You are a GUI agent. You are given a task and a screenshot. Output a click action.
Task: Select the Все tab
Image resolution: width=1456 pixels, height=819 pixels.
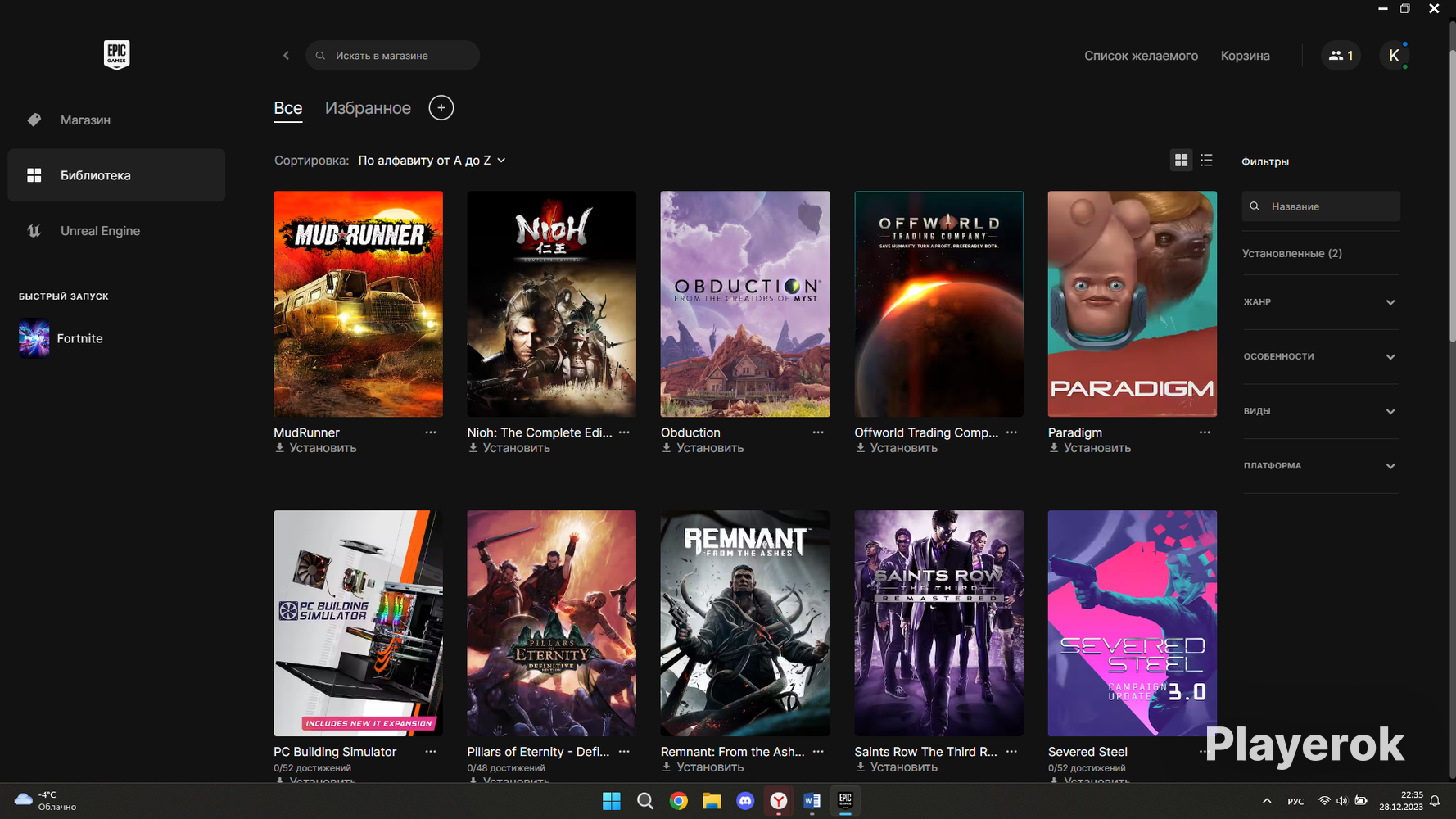click(288, 108)
